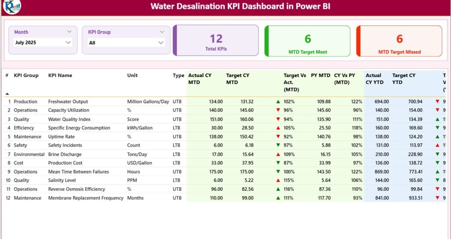Click Membrane Replacement Frequency's green MTD up arrow
The image size is (451, 239).
(x=278, y=198)
